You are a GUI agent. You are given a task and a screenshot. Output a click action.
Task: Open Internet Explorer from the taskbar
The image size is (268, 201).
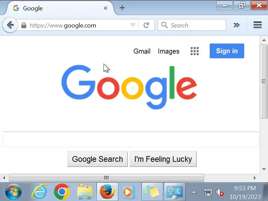click(x=39, y=192)
